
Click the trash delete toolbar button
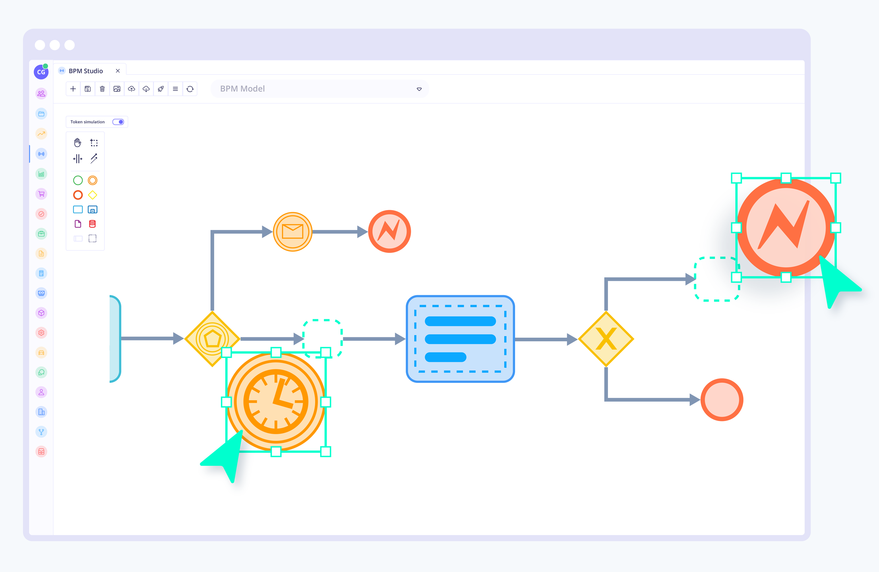pos(102,89)
